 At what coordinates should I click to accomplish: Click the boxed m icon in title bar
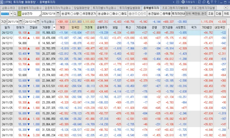(x=178, y=2)
